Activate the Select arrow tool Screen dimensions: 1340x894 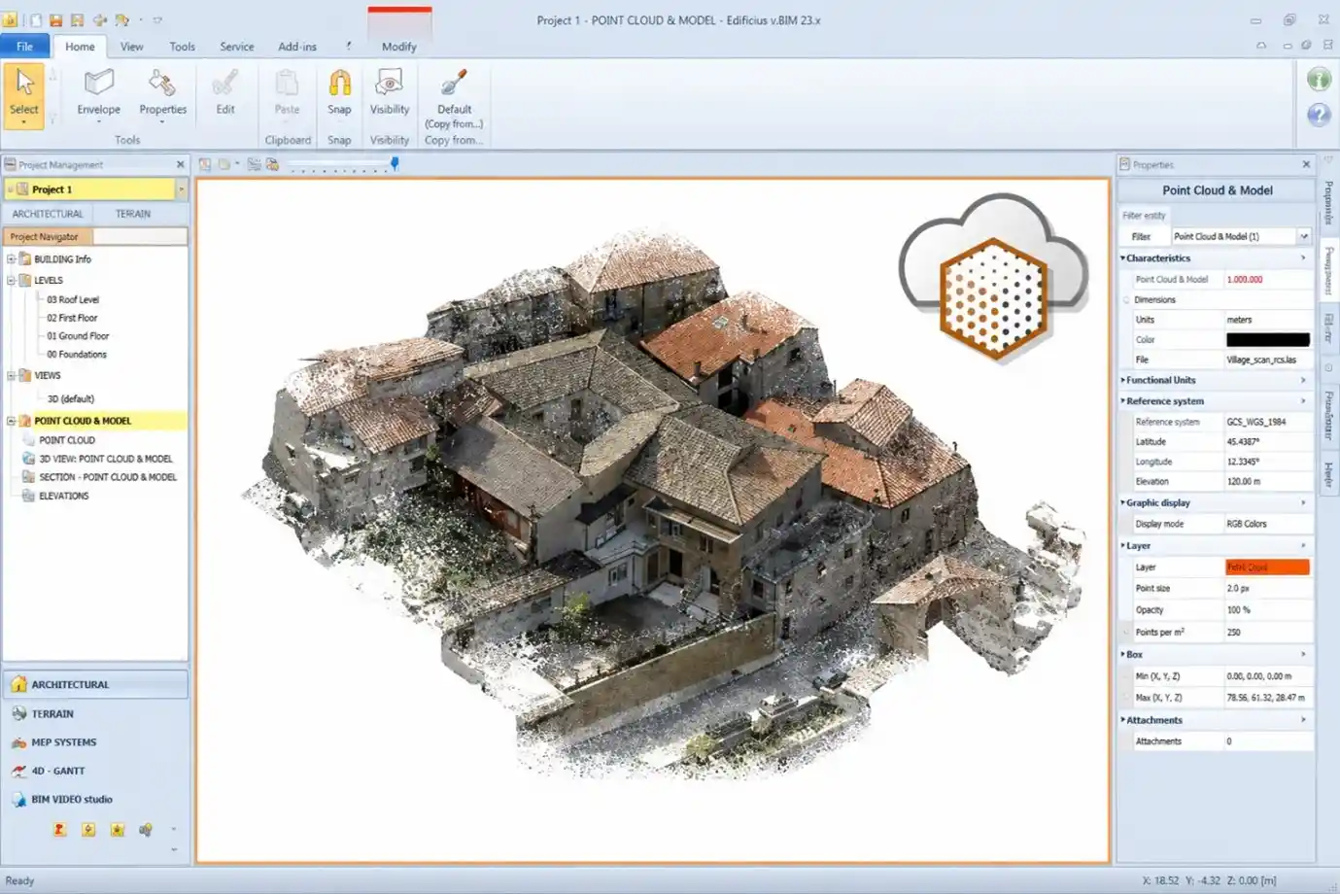click(x=24, y=94)
